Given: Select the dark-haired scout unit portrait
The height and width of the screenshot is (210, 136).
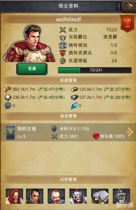Looking at the screenshot, I should click(35, 196).
